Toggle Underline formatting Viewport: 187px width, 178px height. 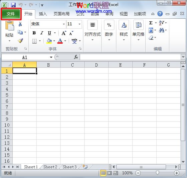click(x=49, y=33)
